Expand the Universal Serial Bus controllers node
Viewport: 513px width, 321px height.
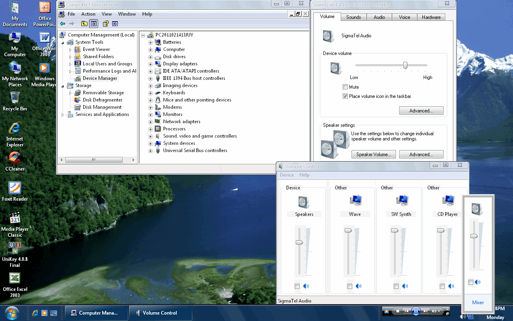[151, 151]
